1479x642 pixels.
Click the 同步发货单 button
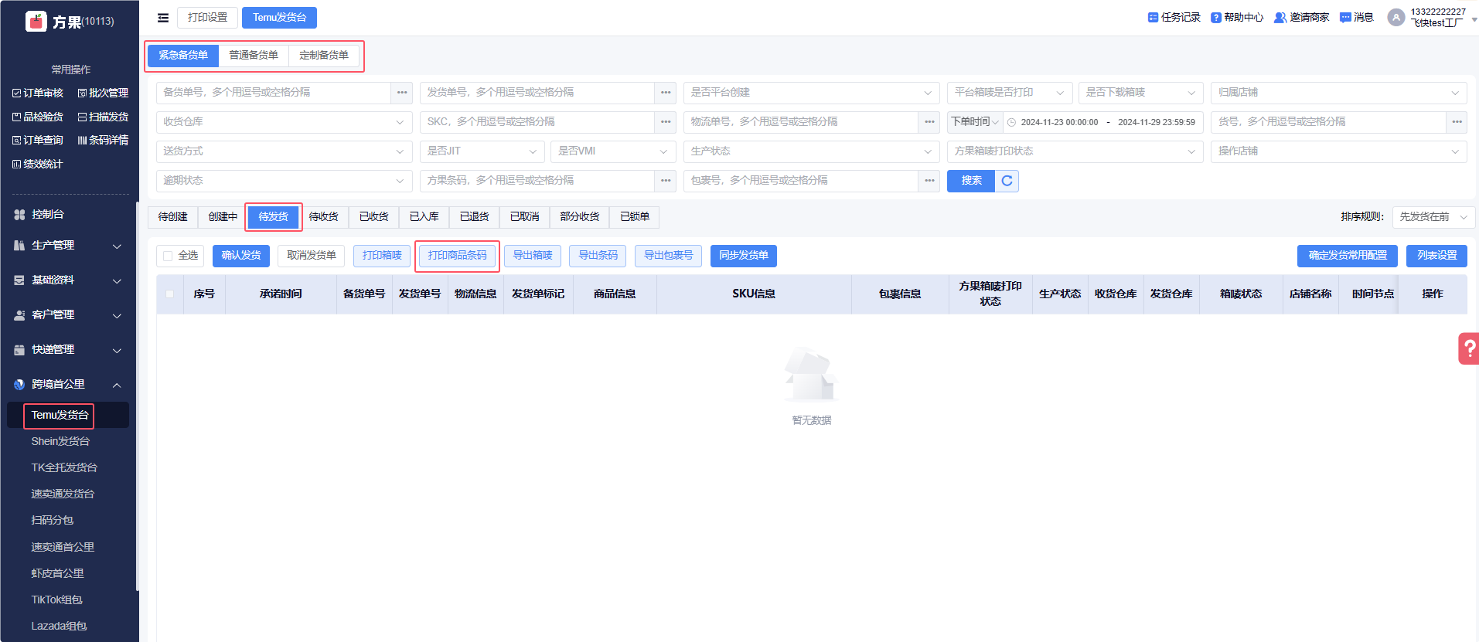point(743,256)
